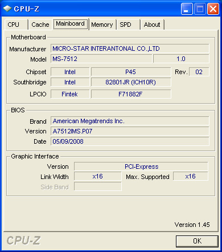The height and width of the screenshot is (252, 222).
Task: Click the Southbridge 82801JR (ICH10R) field
Action: point(131,82)
